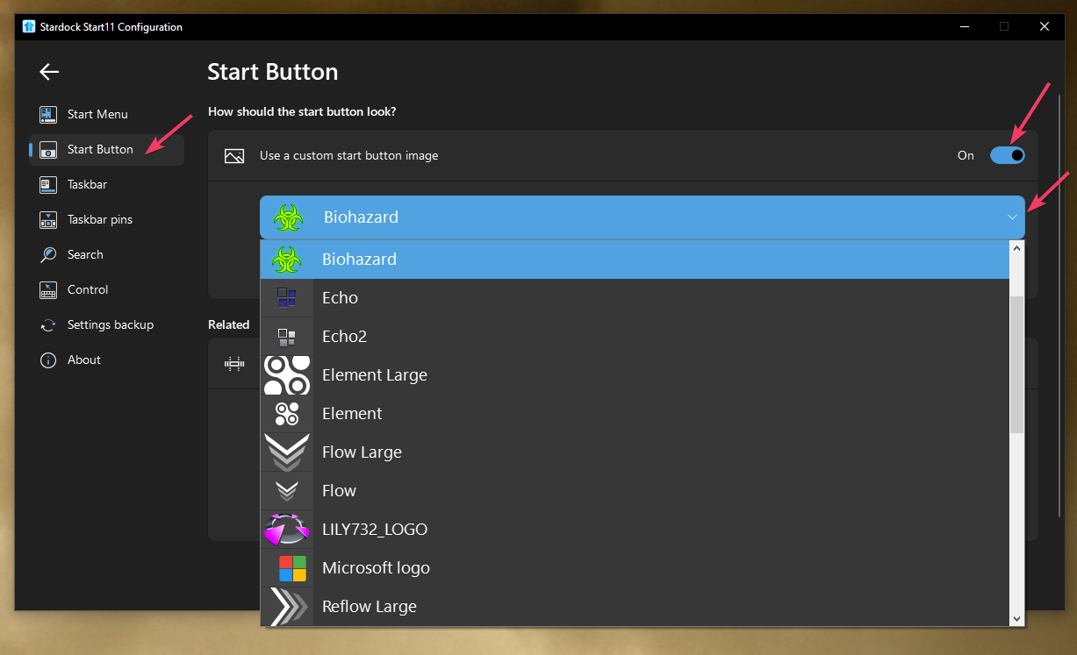Click the Taskbar sidebar icon
1077x655 pixels.
[x=48, y=185]
